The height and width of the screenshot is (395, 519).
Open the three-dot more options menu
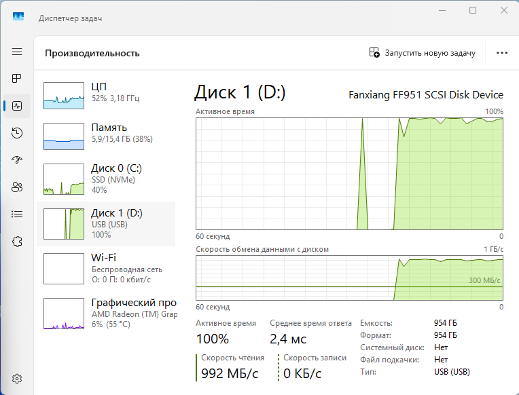click(x=502, y=53)
